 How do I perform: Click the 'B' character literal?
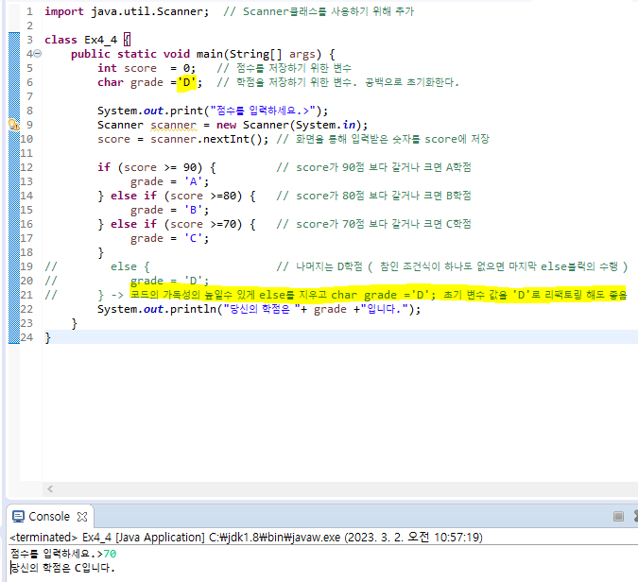click(193, 210)
